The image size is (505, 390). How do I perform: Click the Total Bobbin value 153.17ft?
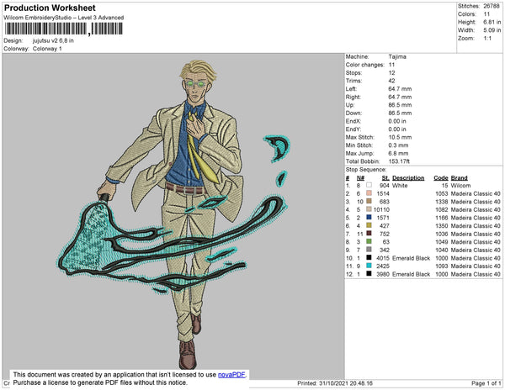pos(399,161)
